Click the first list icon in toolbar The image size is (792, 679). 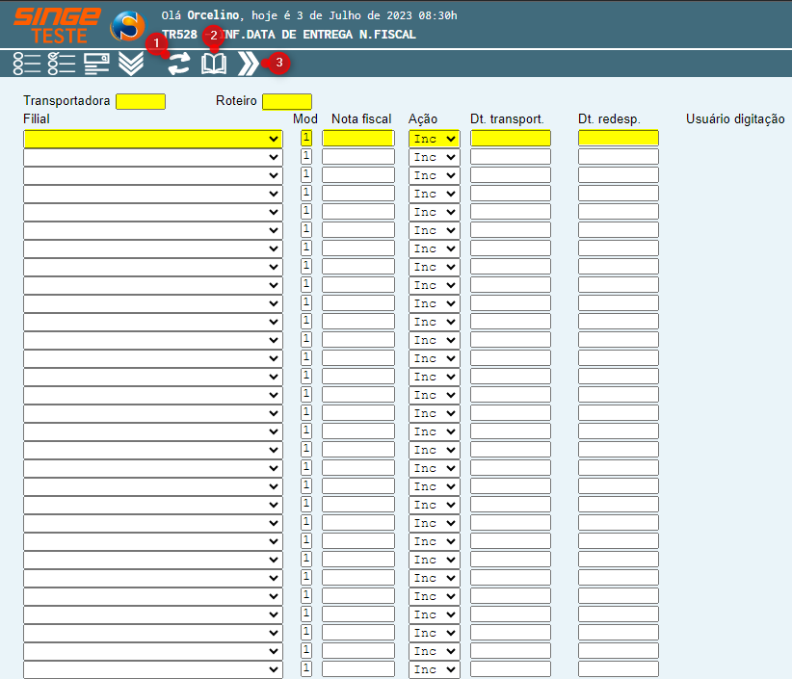(x=27, y=64)
